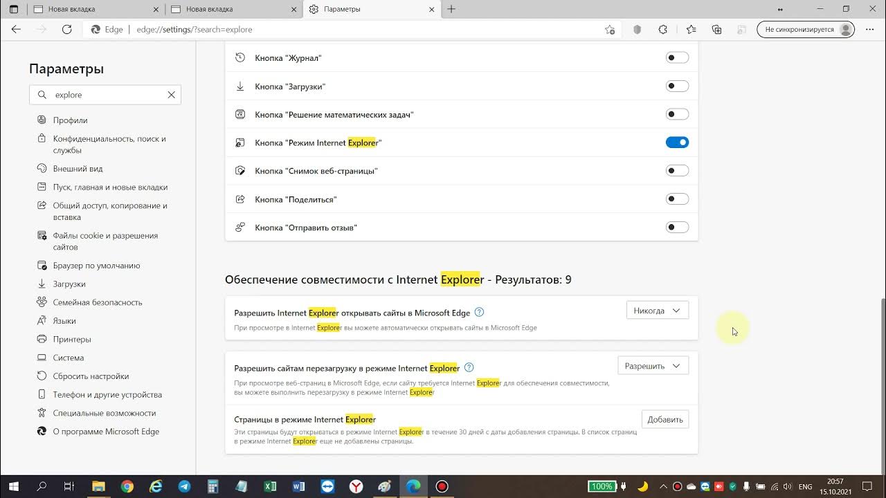886x498 pixels.
Task: Clear the settings search with X
Action: coord(172,95)
